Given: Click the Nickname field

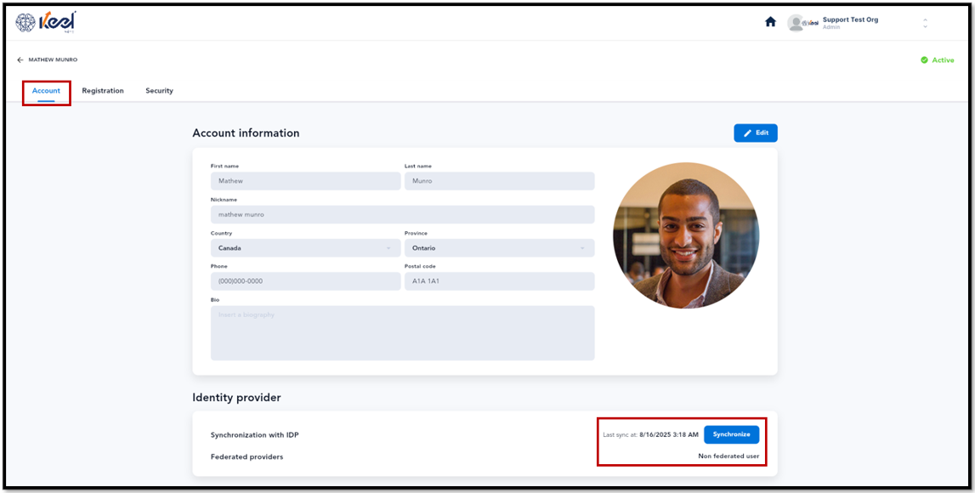Looking at the screenshot, I should pos(402,214).
